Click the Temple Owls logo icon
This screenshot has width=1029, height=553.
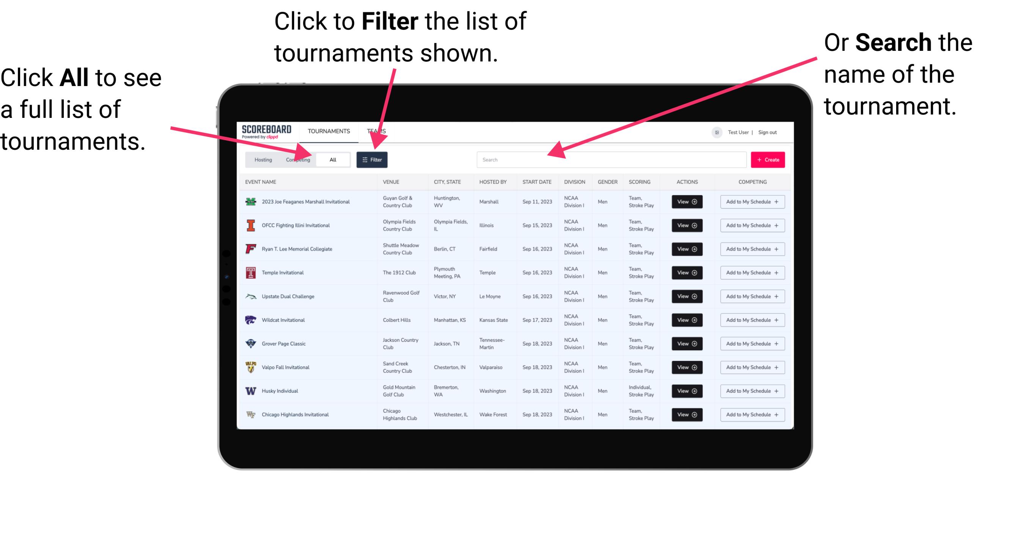pyautogui.click(x=249, y=273)
